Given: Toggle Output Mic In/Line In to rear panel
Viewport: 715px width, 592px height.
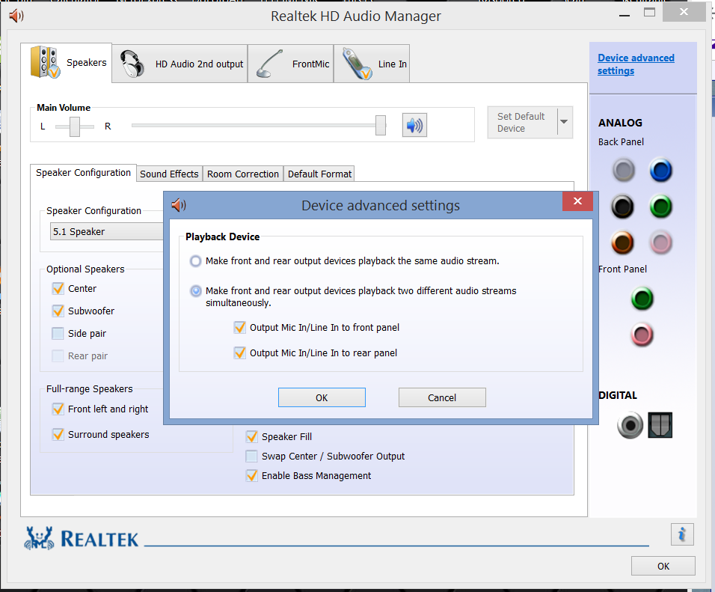Looking at the screenshot, I should point(240,353).
